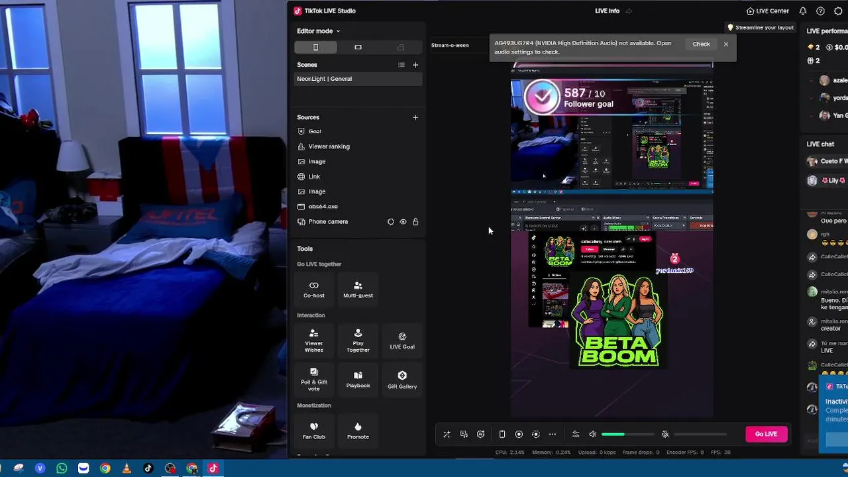Open VLC media player from taskbar
Image resolution: width=848 pixels, height=477 pixels.
[127, 468]
